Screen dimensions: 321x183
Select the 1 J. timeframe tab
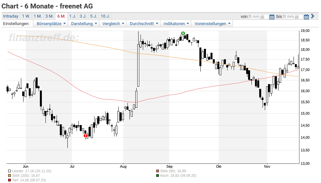click(x=73, y=16)
